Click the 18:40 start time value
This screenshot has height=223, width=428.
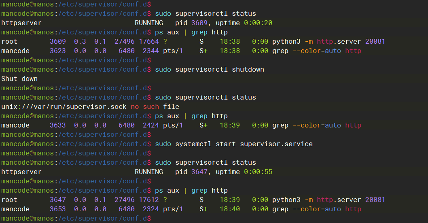[230, 209]
